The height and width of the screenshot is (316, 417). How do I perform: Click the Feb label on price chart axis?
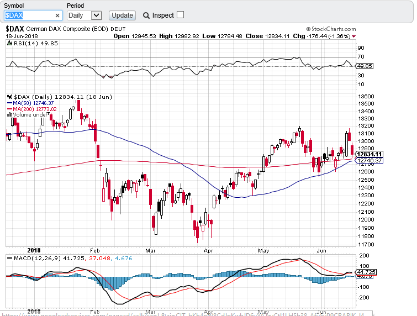[94, 251]
